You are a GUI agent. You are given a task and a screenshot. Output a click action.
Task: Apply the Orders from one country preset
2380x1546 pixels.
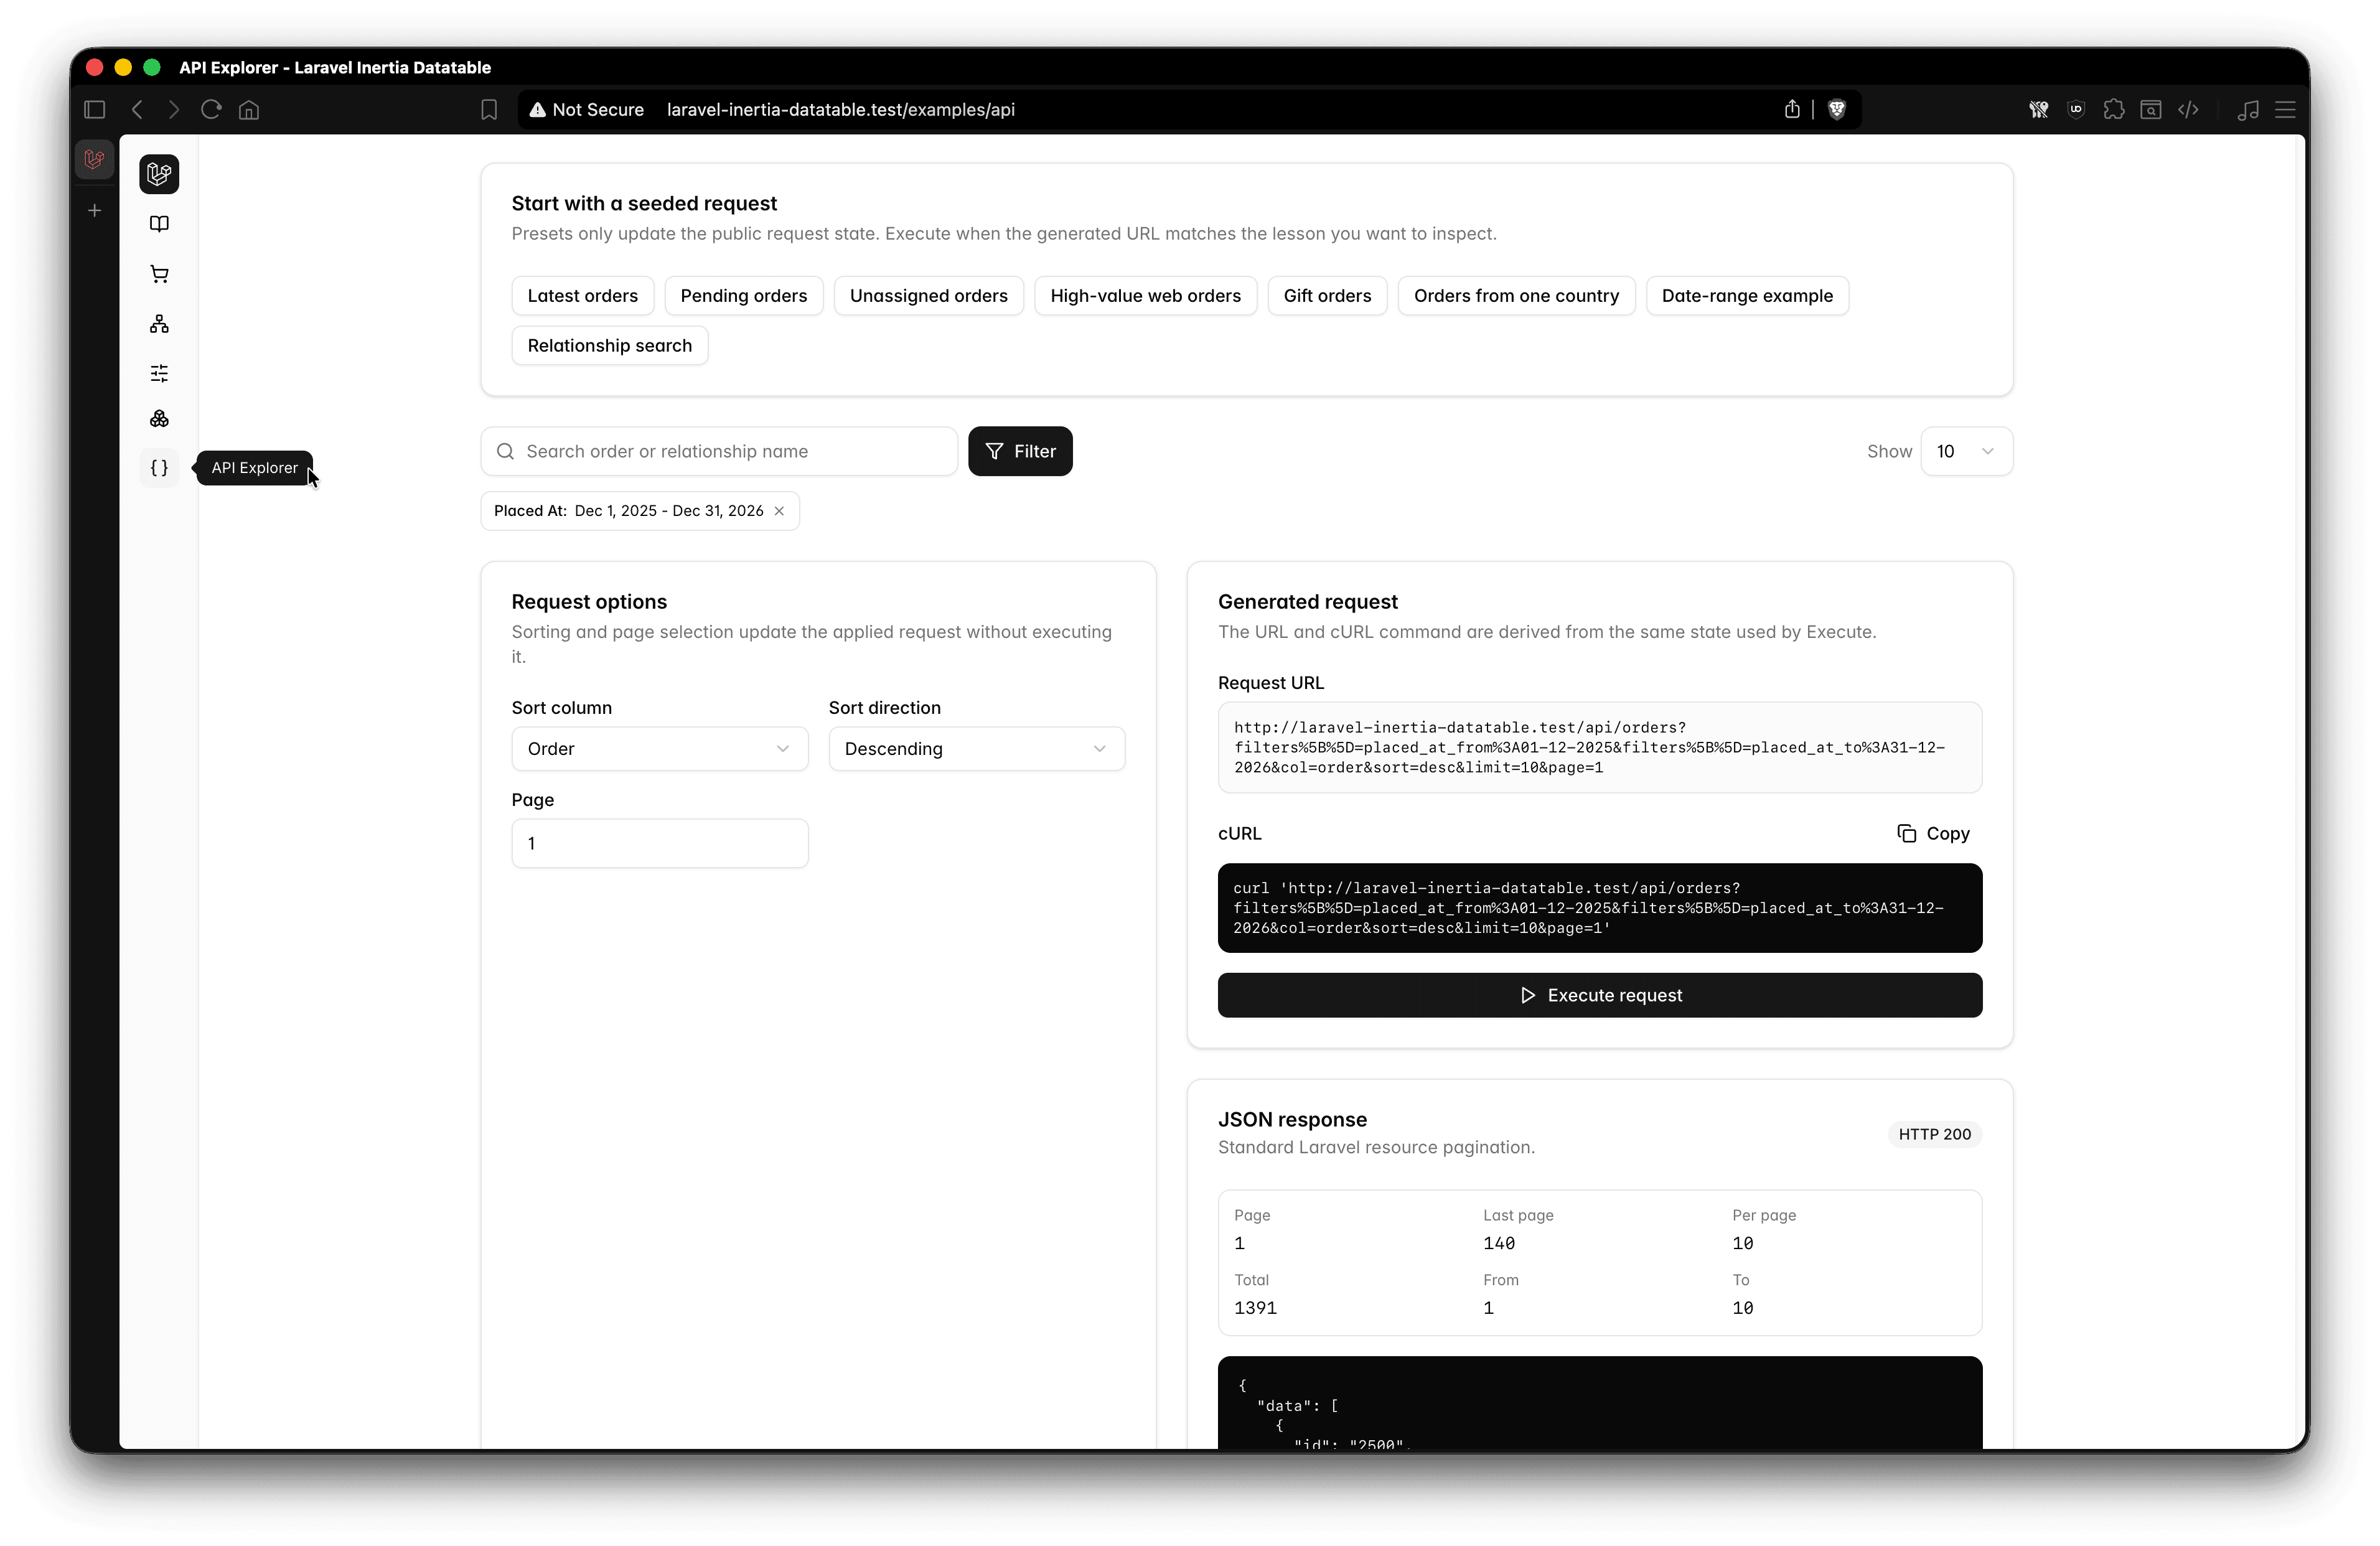click(x=1516, y=296)
